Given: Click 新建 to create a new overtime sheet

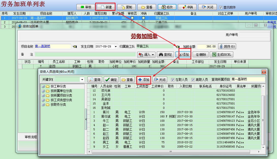Looking at the screenshot, I should click(x=106, y=7).
